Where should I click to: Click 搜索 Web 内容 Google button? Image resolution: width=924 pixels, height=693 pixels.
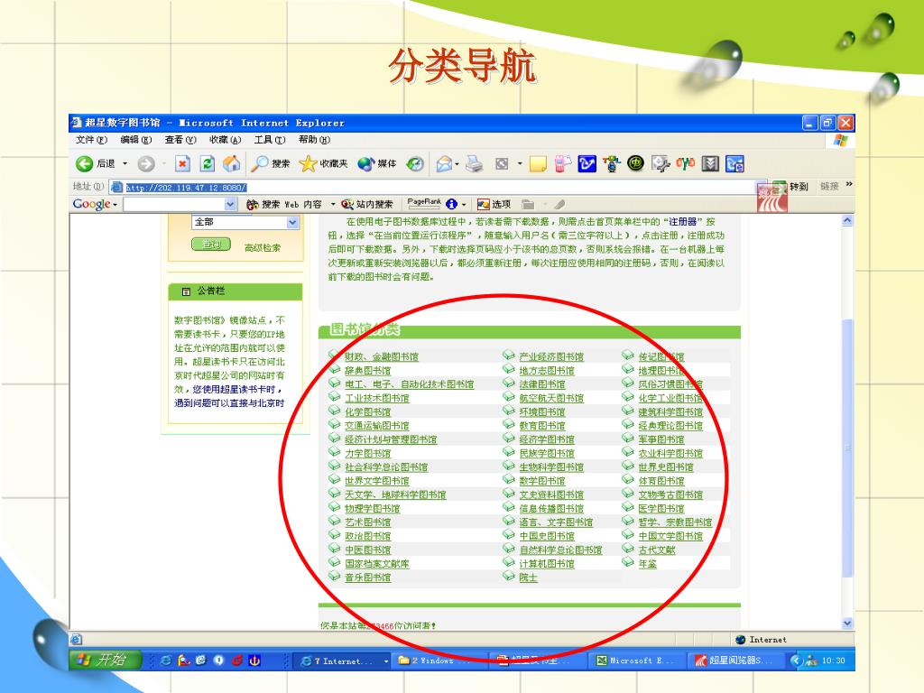tap(284, 205)
